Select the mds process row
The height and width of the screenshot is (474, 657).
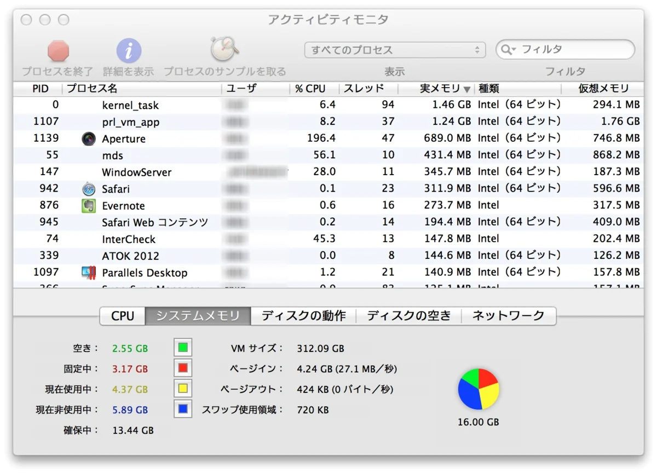click(328, 155)
